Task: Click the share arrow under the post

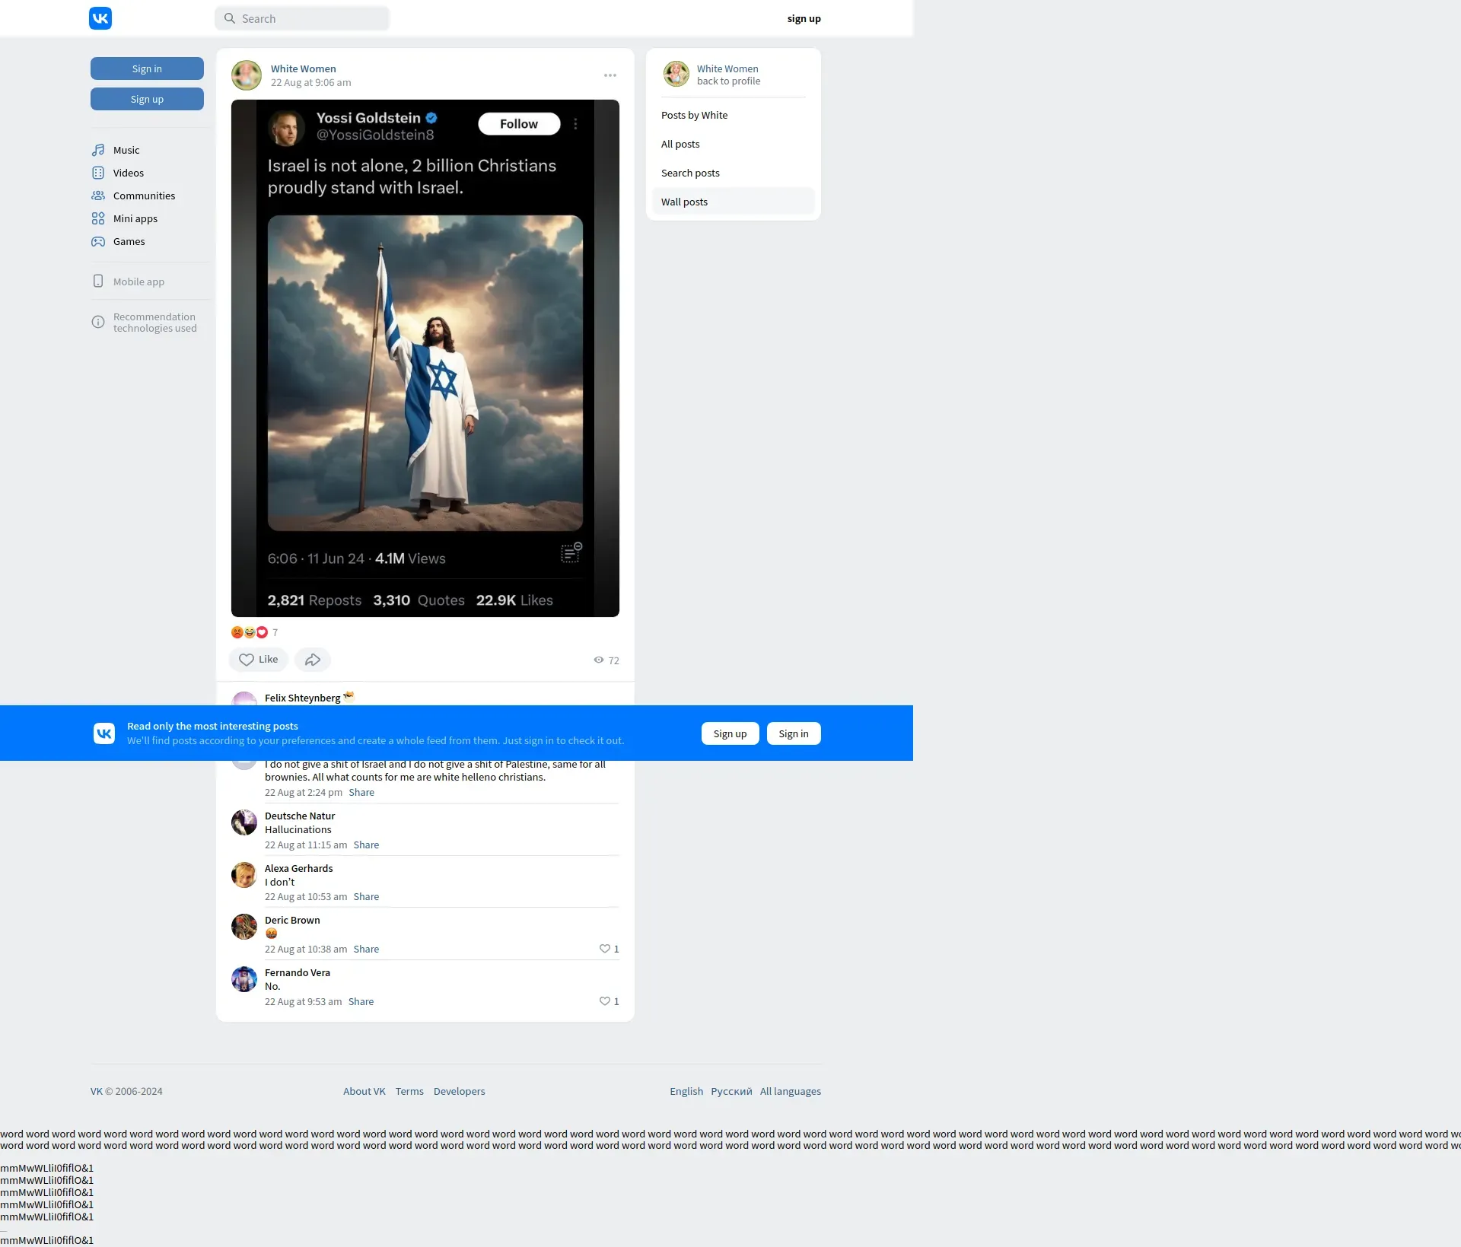Action: pyautogui.click(x=312, y=660)
